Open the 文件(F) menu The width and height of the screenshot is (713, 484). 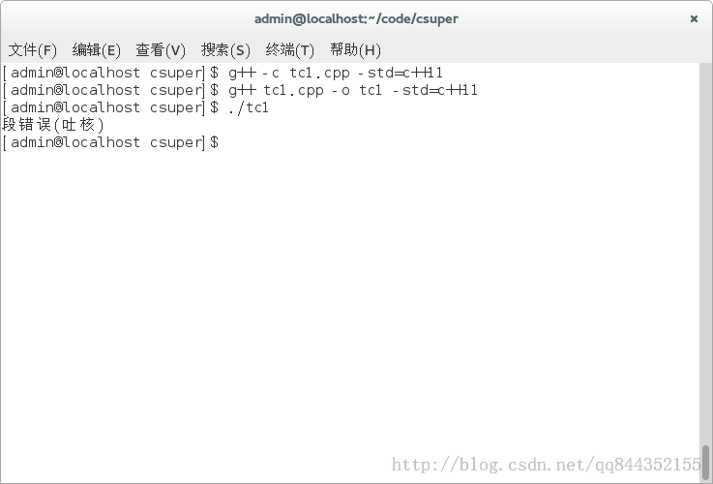click(32, 49)
